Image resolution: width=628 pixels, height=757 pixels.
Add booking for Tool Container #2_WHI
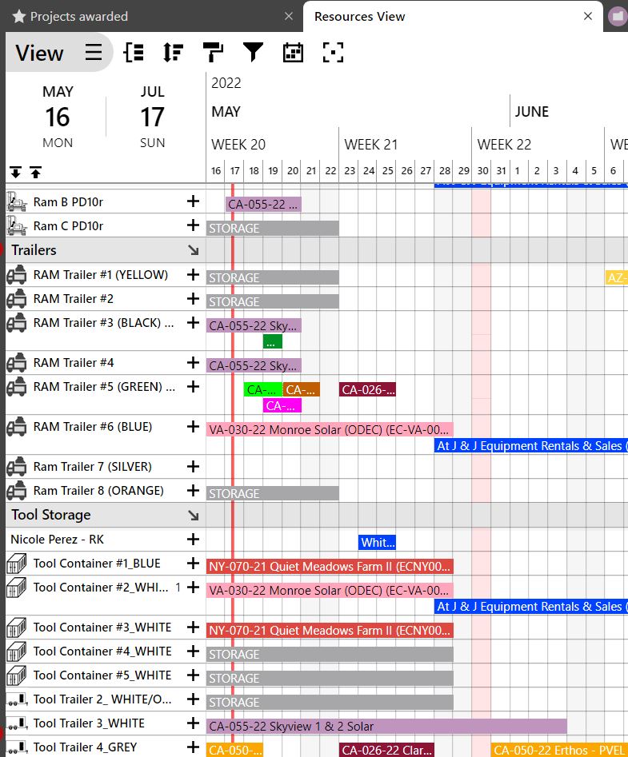pos(193,587)
